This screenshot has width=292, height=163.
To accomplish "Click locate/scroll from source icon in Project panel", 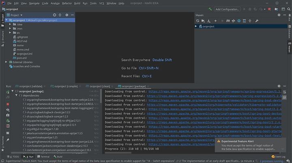I will click(x=54, y=15).
